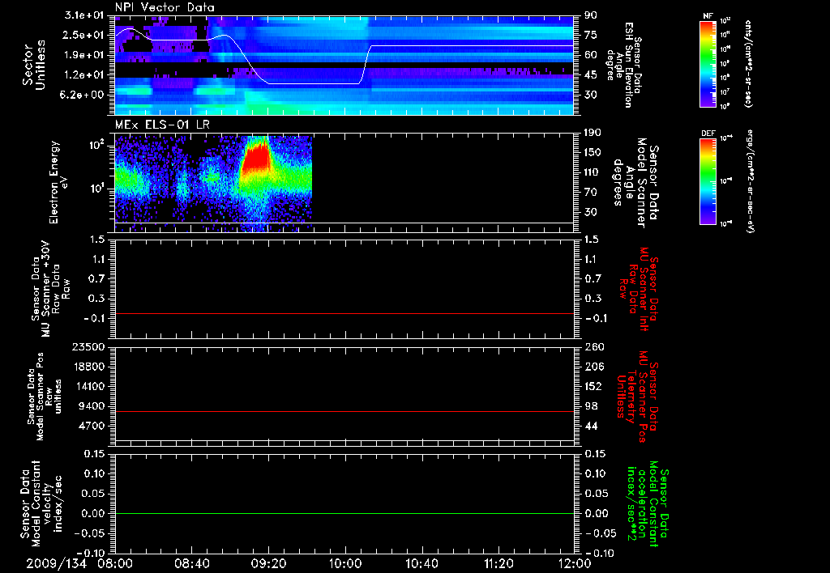Click the 09:20 time axis label
830x573 pixels.
[268, 563]
